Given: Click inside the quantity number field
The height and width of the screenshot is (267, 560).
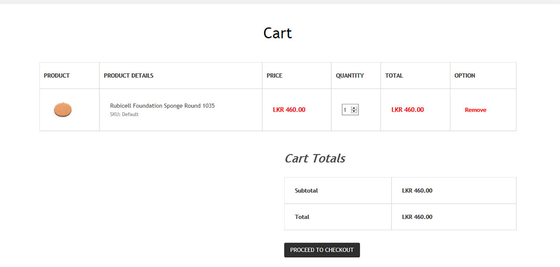Looking at the screenshot, I should pyautogui.click(x=346, y=110).
